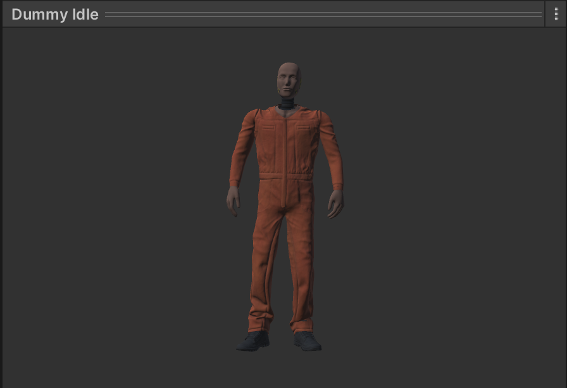Click the jumpsuit leg on the right side
This screenshot has width=567, height=388.
tap(301, 265)
